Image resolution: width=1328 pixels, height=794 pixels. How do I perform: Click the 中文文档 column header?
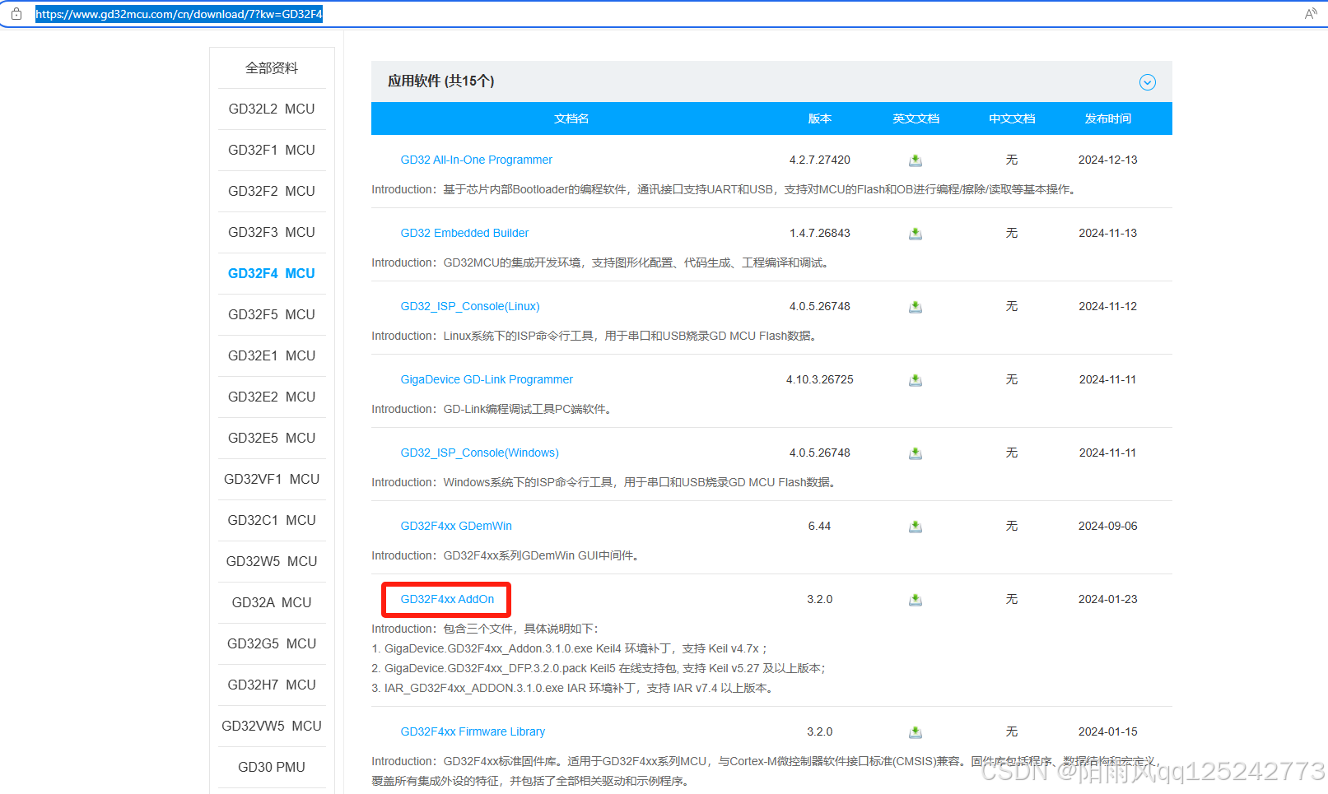click(x=1012, y=118)
